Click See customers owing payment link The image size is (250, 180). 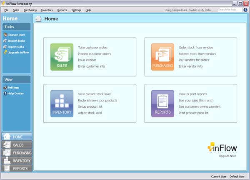click(200, 106)
